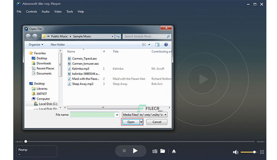The height and width of the screenshot is (160, 277).
Task: Adjust the volume slider handle
Action: point(254,152)
